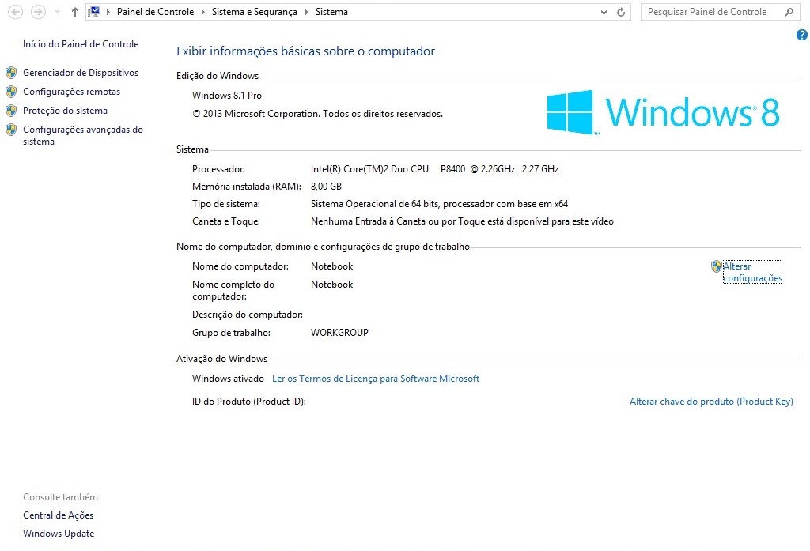
Task: Open Proteção do sistema link
Action: click(x=65, y=111)
